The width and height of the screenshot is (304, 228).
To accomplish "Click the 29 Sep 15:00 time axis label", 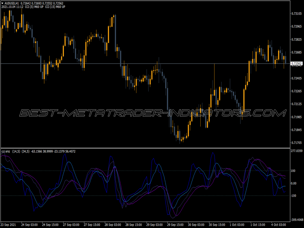I will point(175,225).
